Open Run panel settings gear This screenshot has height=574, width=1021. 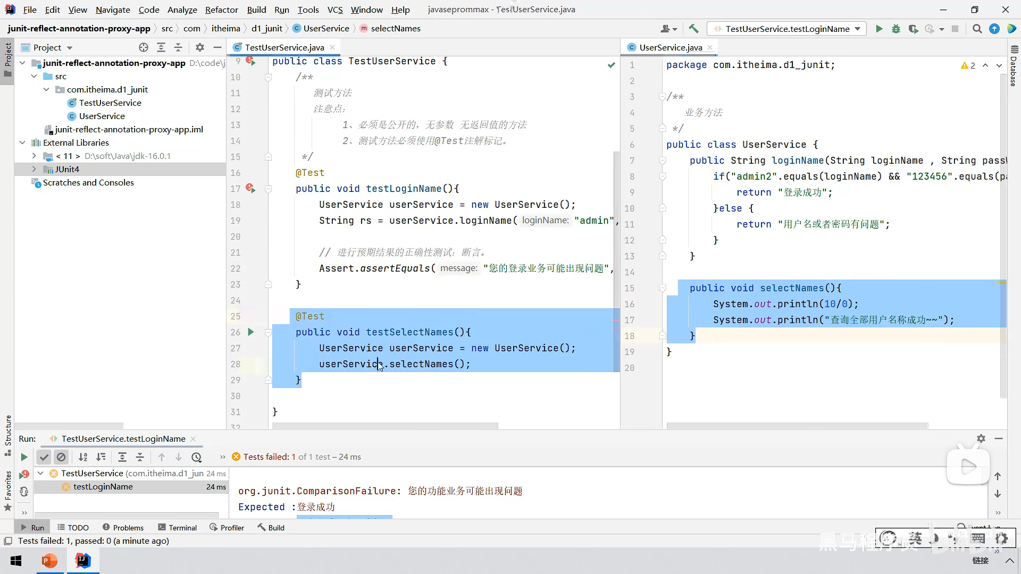(x=981, y=438)
